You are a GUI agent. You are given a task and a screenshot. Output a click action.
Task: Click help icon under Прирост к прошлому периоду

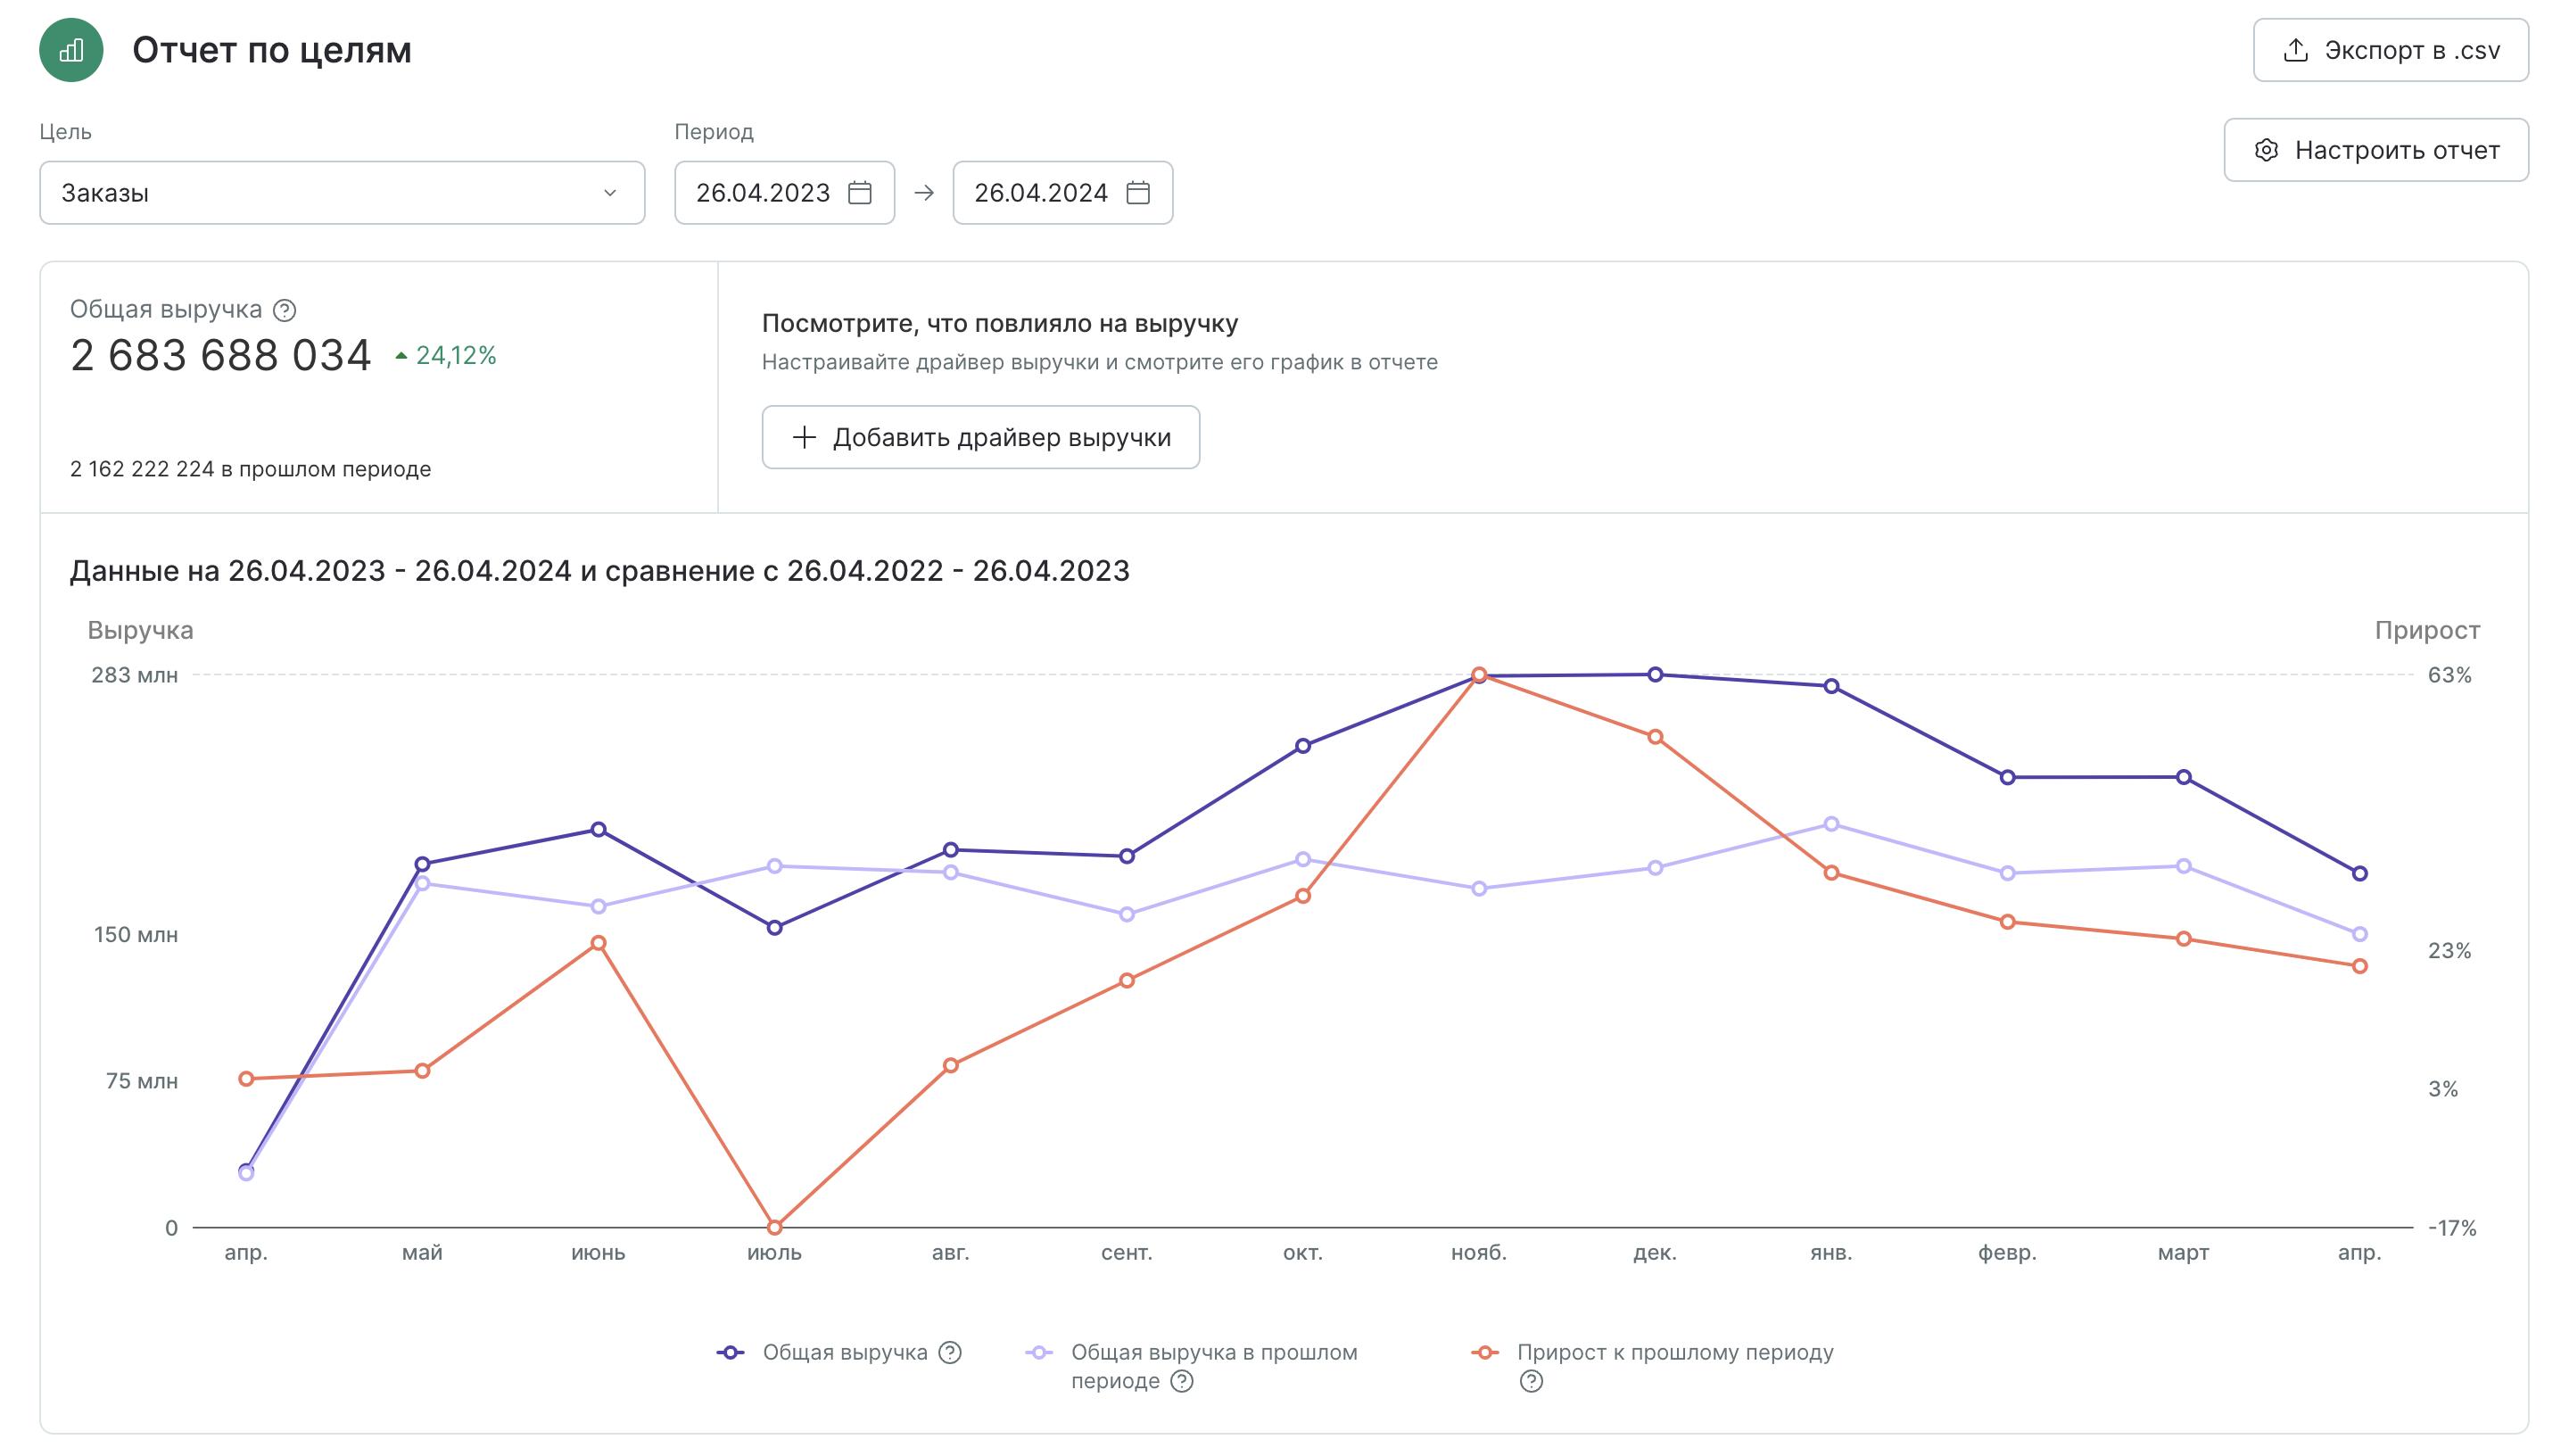coord(1532,1381)
